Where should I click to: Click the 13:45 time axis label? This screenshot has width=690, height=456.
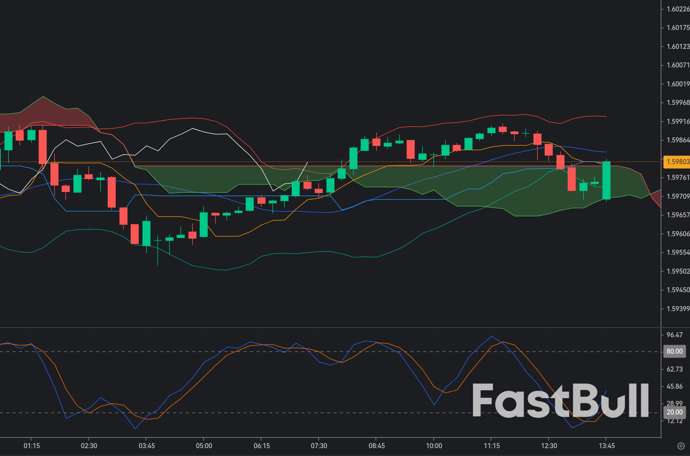click(x=607, y=446)
